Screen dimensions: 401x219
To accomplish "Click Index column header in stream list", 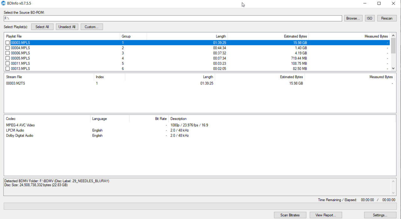I will (109, 77).
